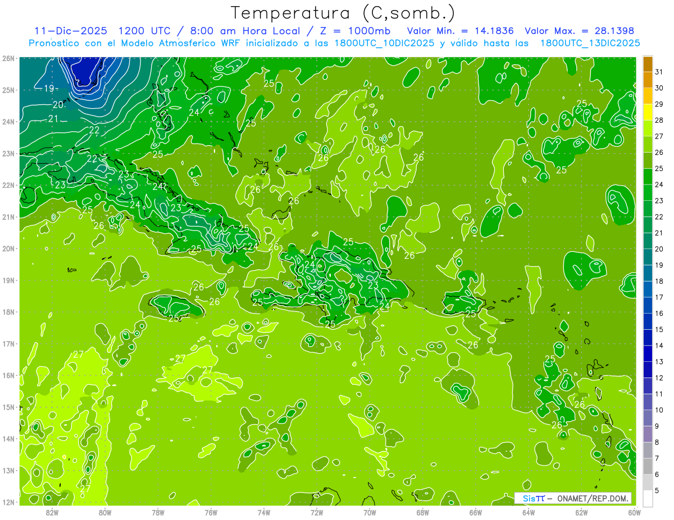Click the top orange-brown colorbar segment above 31
Image resolution: width=674 pixels, height=520 pixels.
coord(648,64)
